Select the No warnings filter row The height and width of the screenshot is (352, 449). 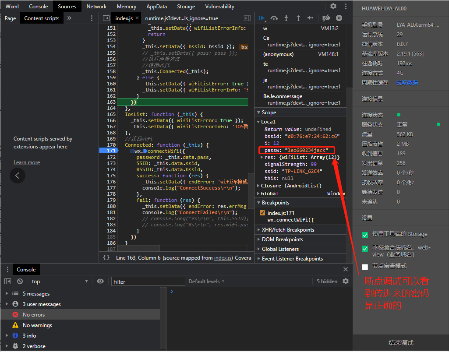coord(80,325)
